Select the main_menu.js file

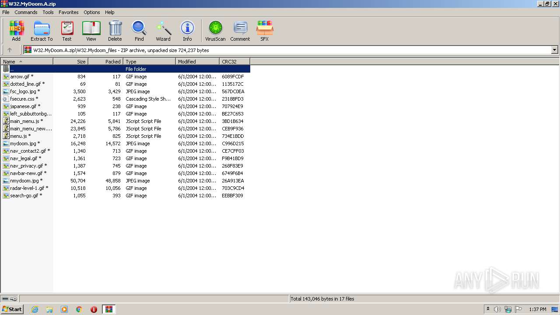(x=126, y=121)
